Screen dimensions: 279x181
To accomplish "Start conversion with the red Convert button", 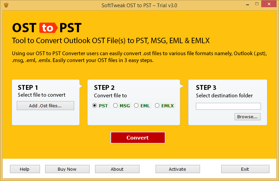I will (138, 137).
